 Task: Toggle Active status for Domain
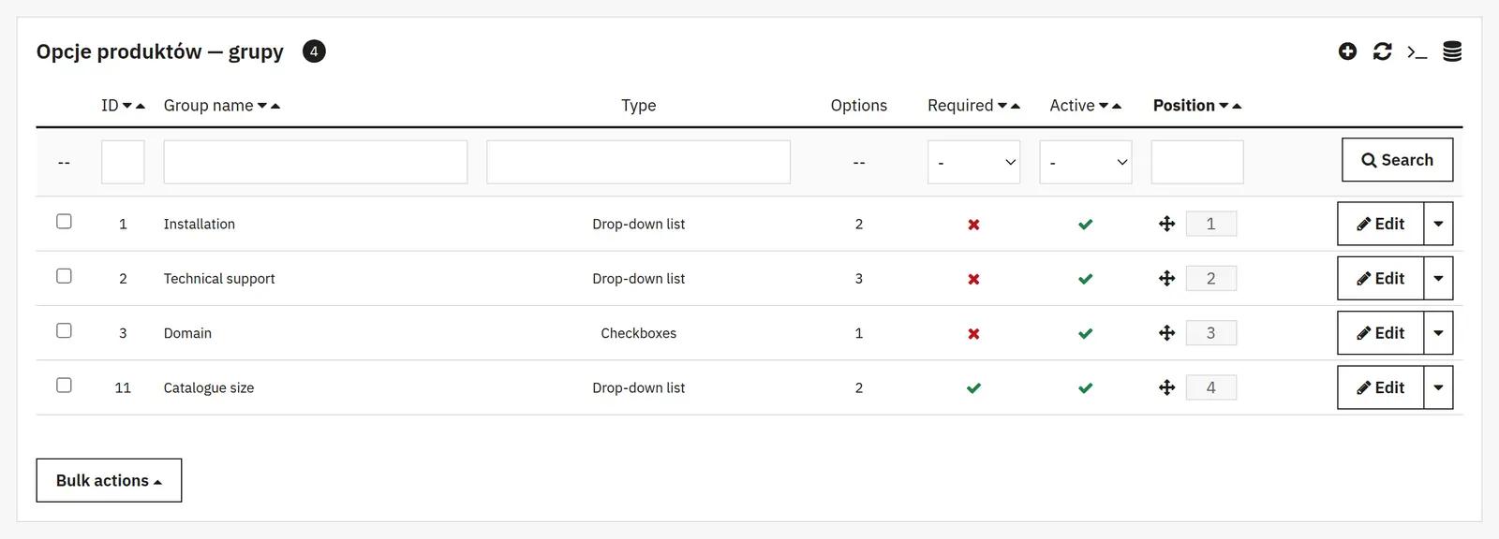click(x=1085, y=333)
